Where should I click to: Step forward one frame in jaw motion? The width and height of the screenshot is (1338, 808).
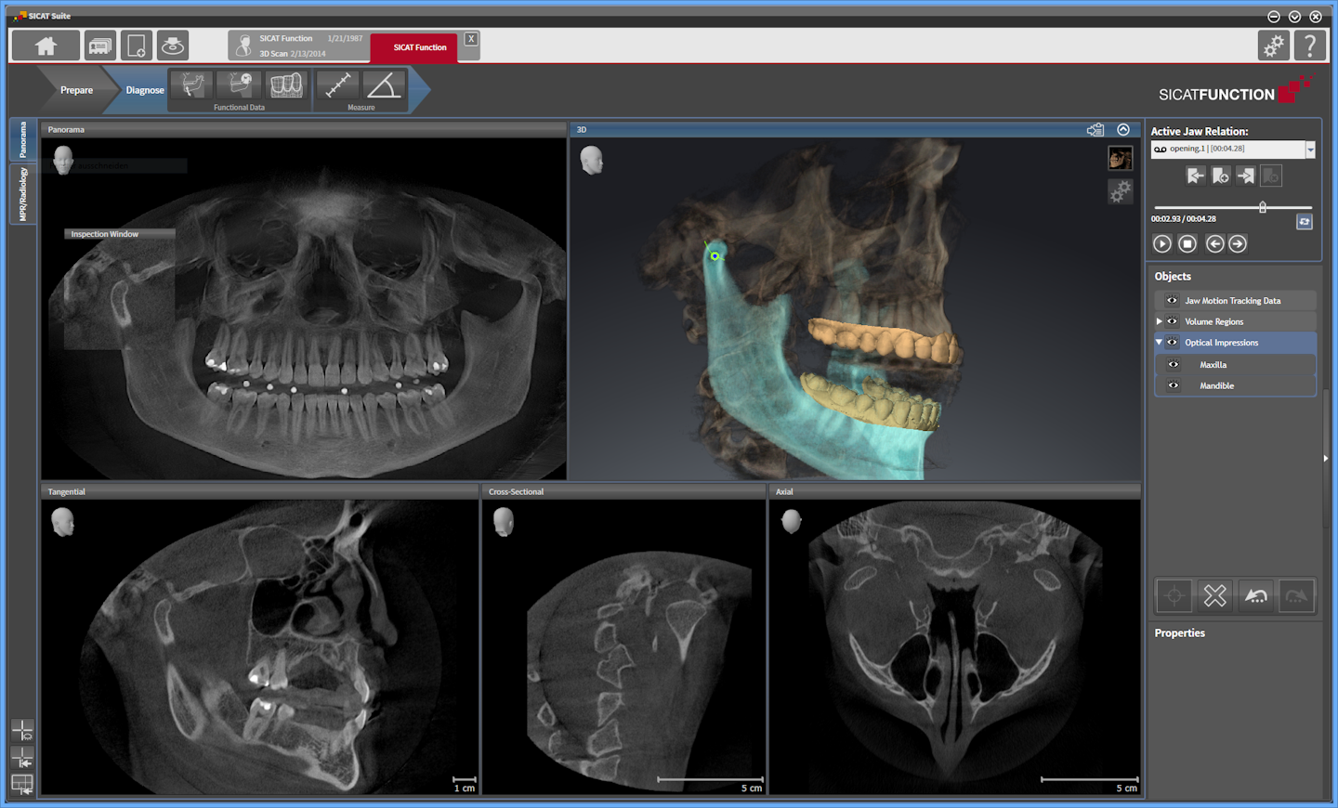coord(1238,243)
